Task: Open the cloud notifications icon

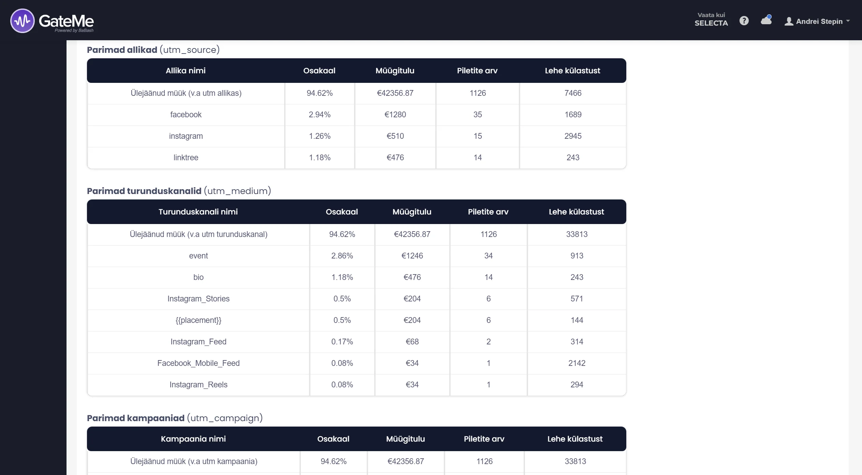Action: (766, 20)
